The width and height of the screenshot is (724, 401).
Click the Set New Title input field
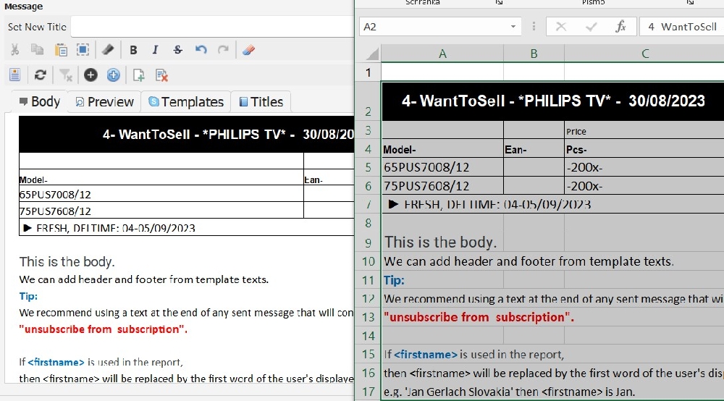pos(212,27)
